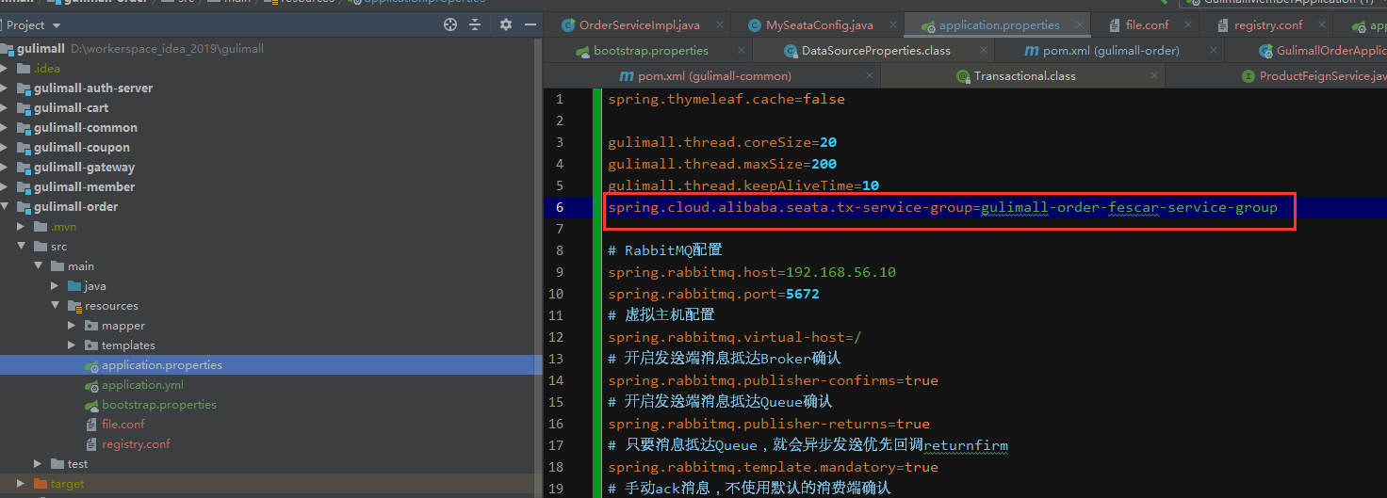Screen dimensions: 1387x498
Task: Collapse the gulimall-order module
Action: point(5,206)
